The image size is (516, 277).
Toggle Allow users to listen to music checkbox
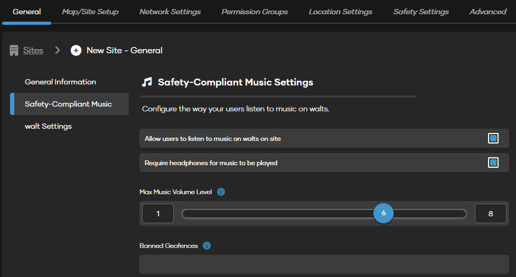point(493,138)
